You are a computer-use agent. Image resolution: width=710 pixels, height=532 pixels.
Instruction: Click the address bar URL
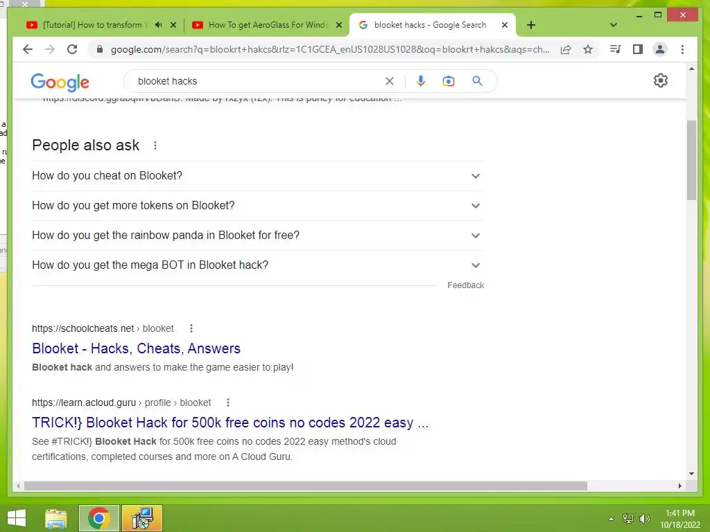[x=330, y=49]
